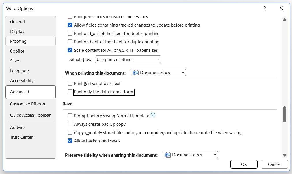Click the vertical scrollbar thumb

click(x=284, y=114)
